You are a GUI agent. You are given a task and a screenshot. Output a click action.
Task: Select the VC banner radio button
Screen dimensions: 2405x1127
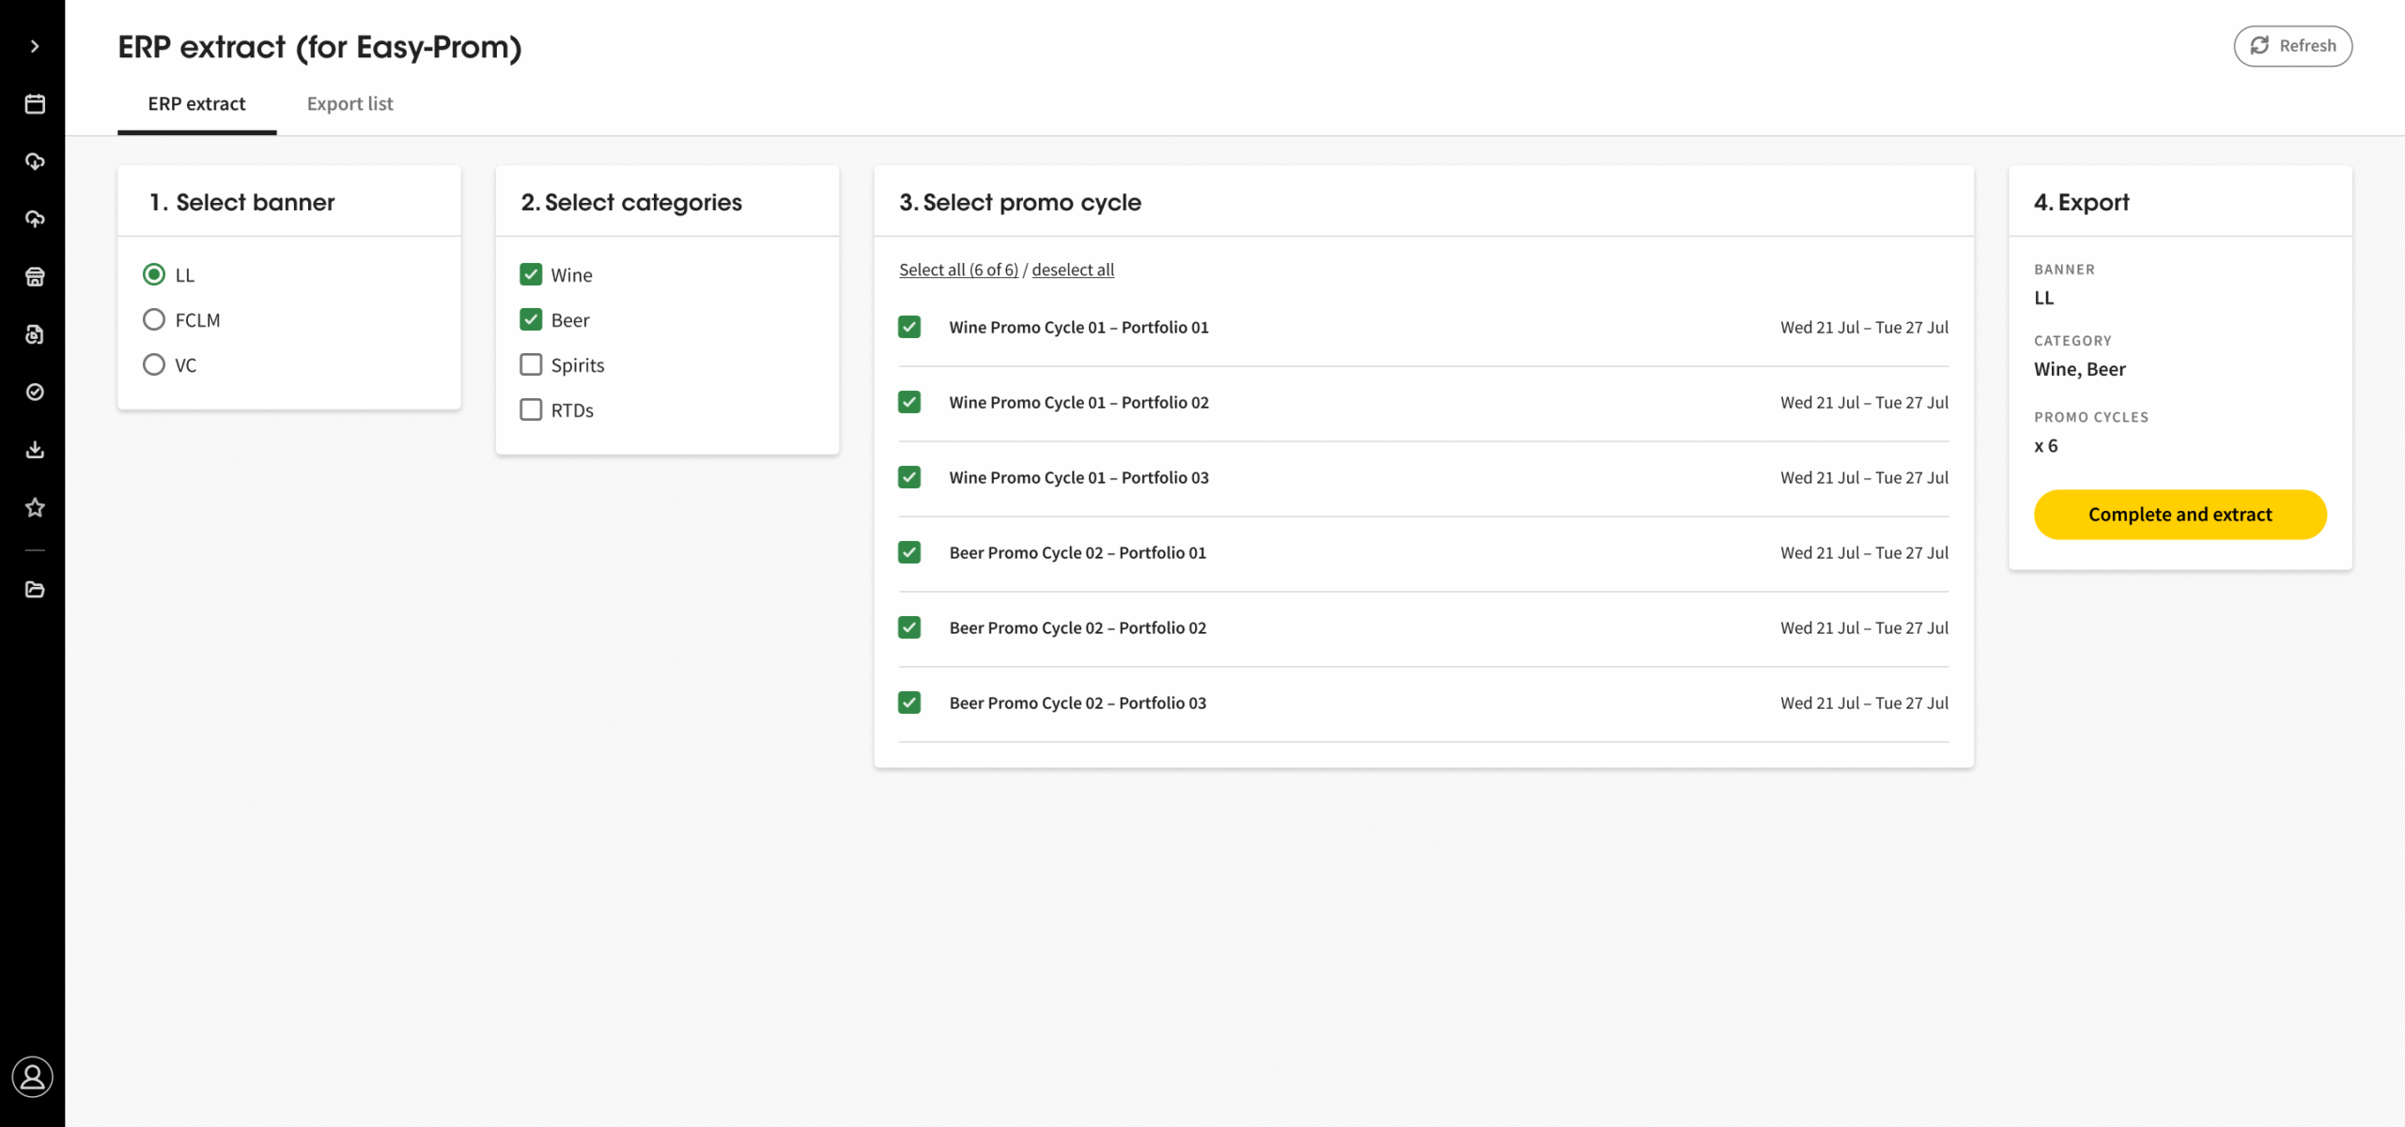pyautogui.click(x=154, y=365)
